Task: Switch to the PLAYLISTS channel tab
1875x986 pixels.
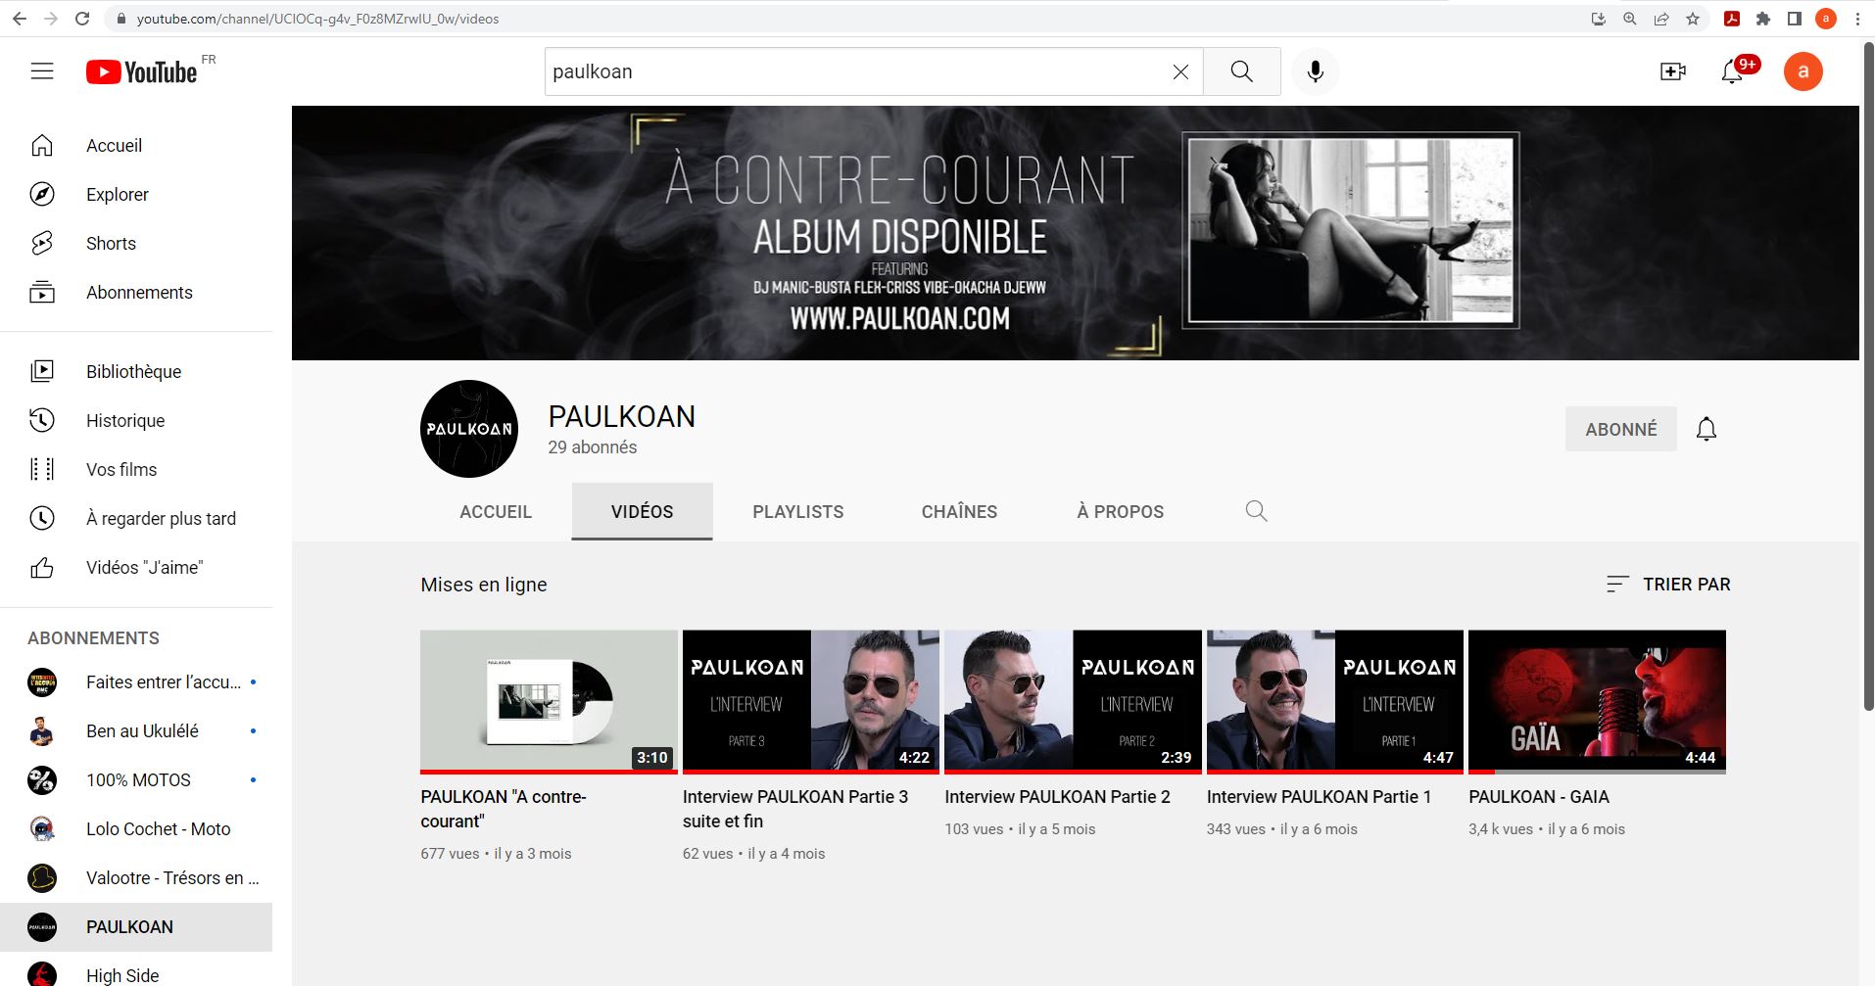Action: coord(797,511)
